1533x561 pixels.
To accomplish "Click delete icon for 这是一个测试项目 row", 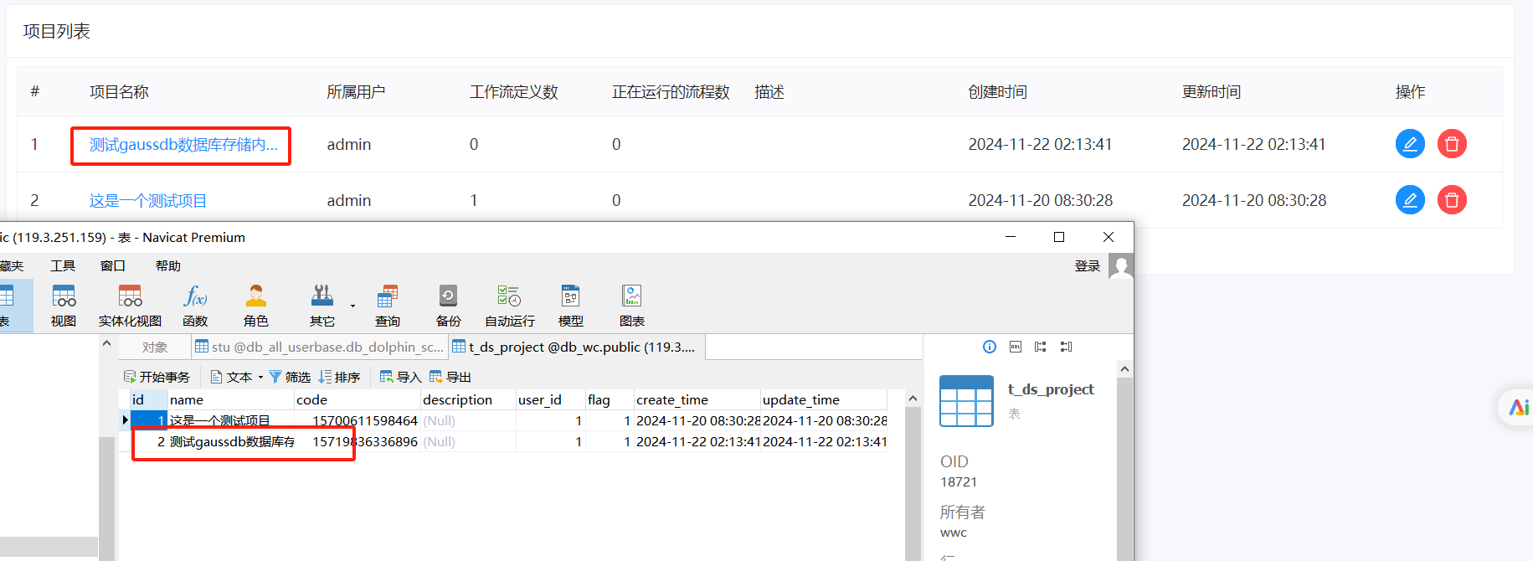I will click(x=1452, y=200).
